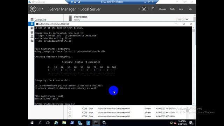Open the Action Center notification icon
Image resolution: width=224 pixels, height=126 pixels.
click(x=191, y=122)
